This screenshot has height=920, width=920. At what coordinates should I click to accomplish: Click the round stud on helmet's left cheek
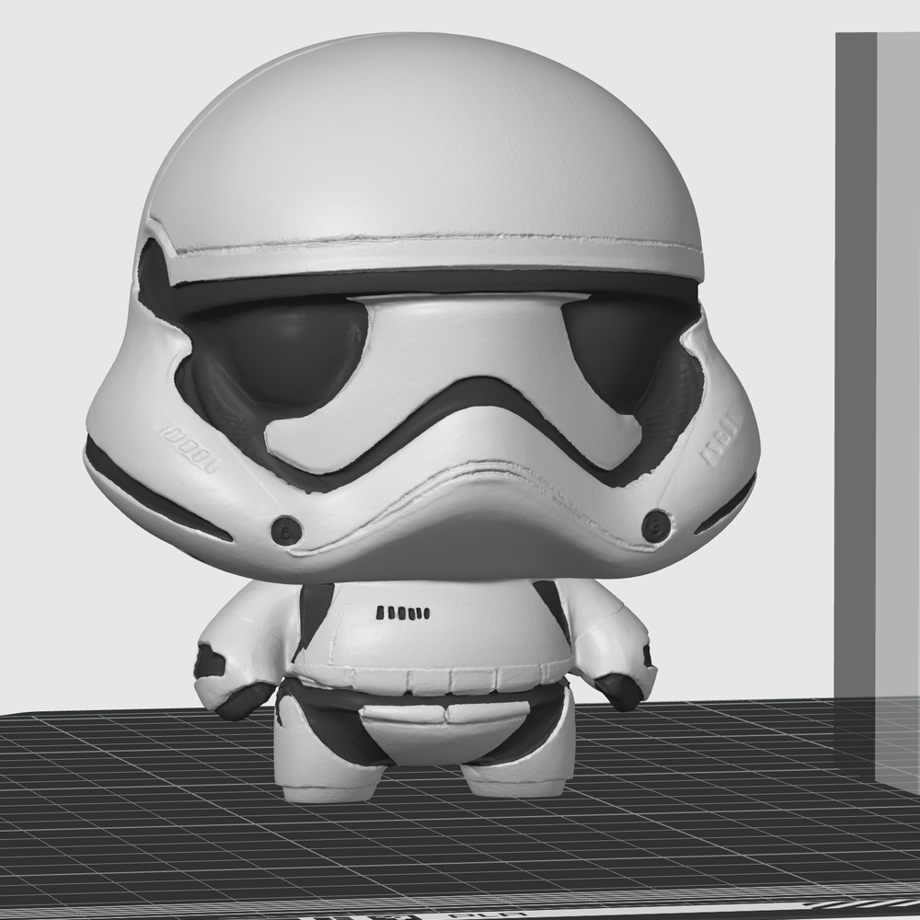pos(286,530)
